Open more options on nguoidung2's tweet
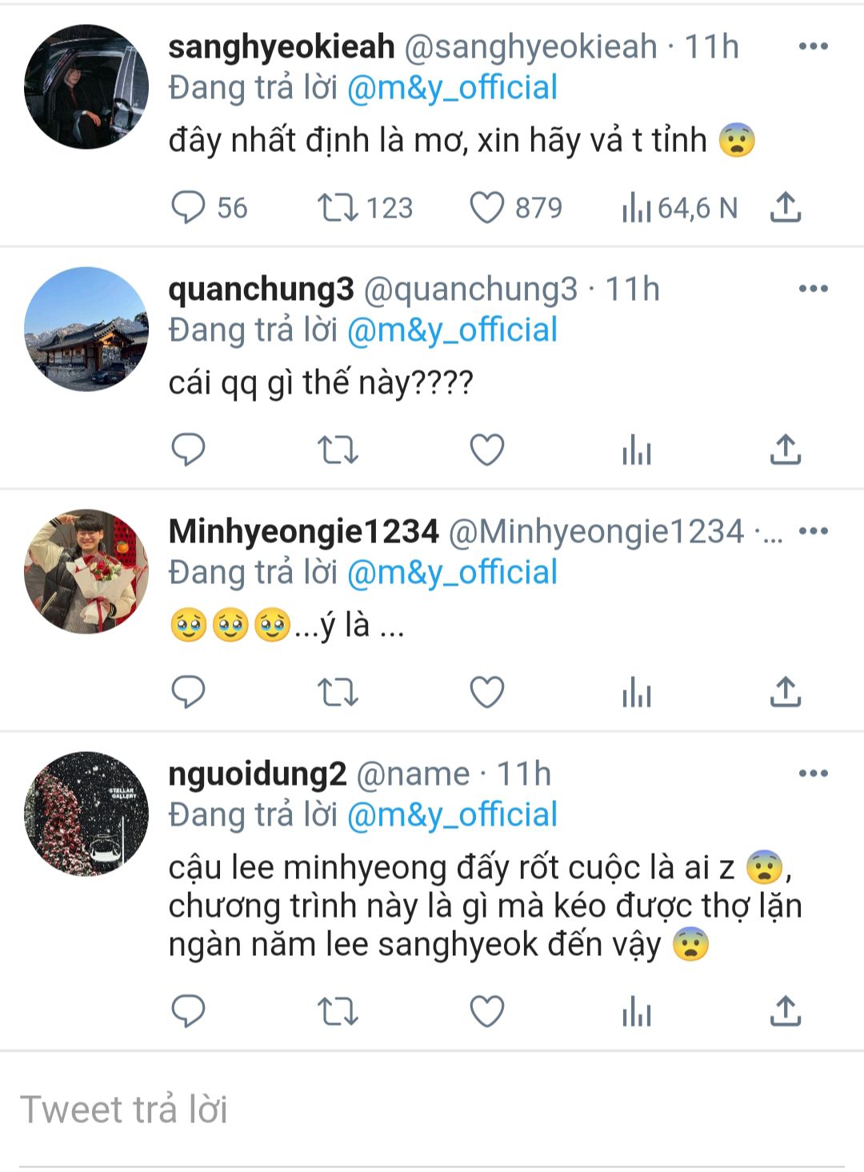This screenshot has width=864, height=1172. 813,774
